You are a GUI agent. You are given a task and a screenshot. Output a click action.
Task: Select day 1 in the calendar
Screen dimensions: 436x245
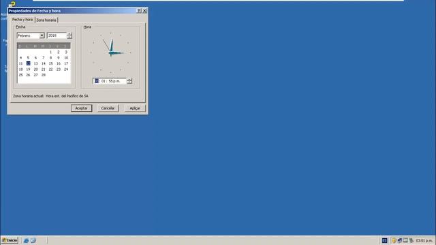tap(50, 52)
